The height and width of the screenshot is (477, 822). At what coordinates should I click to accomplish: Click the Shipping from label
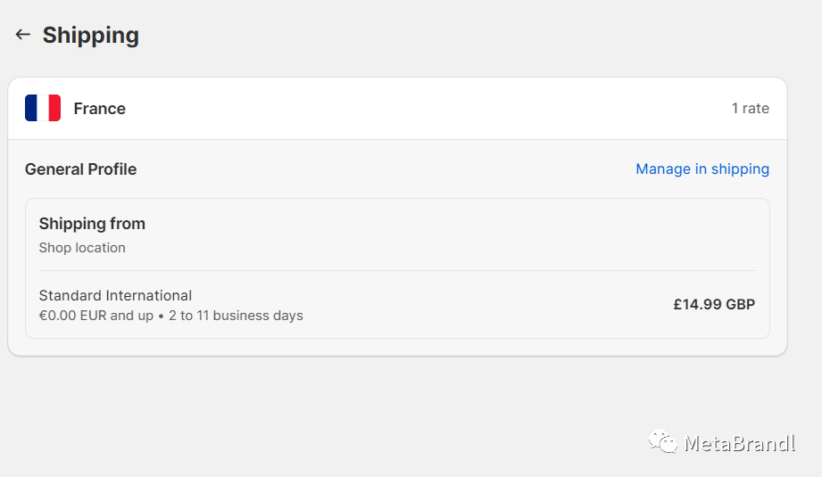92,224
